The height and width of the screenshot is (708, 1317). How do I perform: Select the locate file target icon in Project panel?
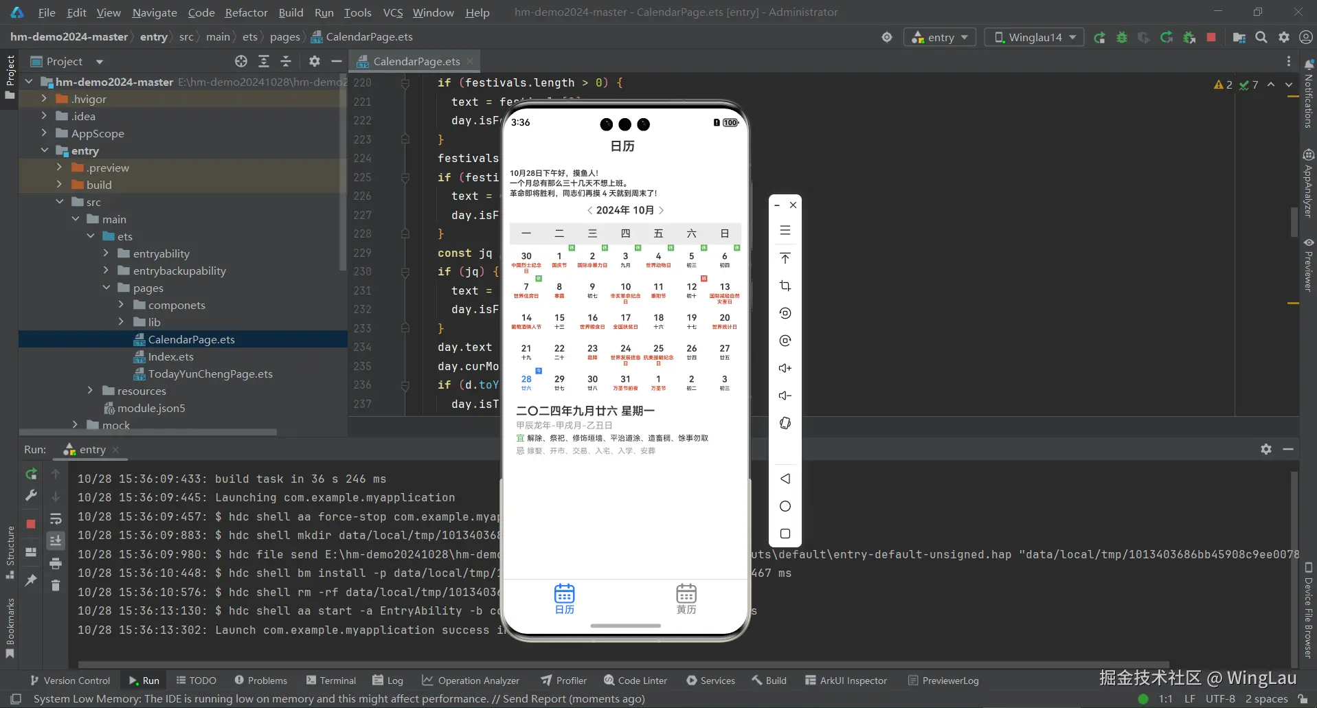(x=241, y=62)
